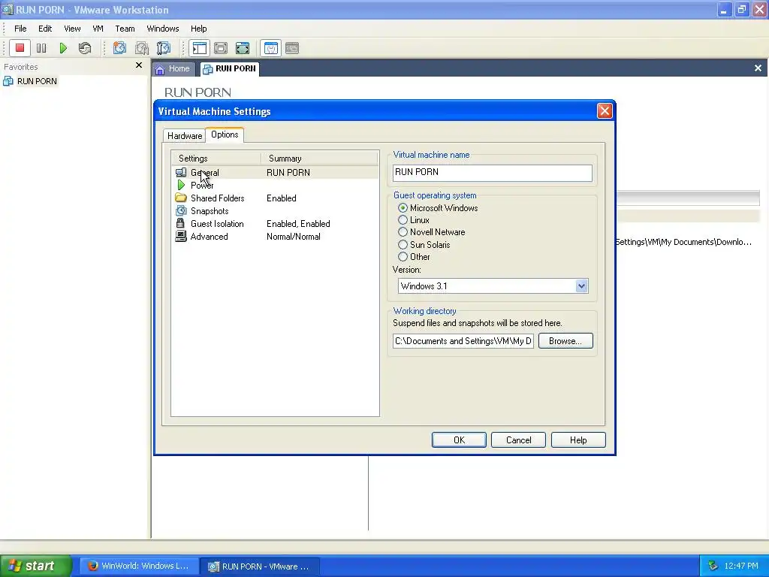Screen dimensions: 769x577
Task: Open the View menu
Action: coord(72,29)
